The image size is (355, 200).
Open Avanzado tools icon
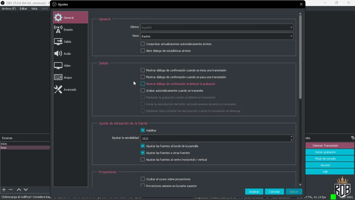click(x=58, y=89)
